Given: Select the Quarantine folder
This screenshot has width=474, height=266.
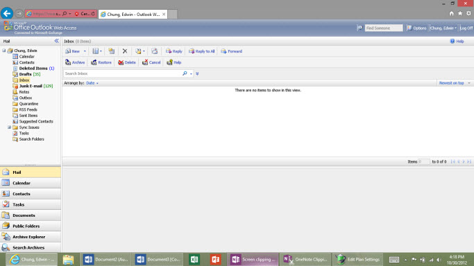Looking at the screenshot, I should [x=26, y=104].
